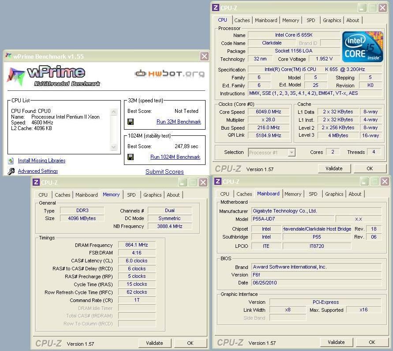
Task: Click the Install Missing Libraries icon
Action: coord(11,161)
